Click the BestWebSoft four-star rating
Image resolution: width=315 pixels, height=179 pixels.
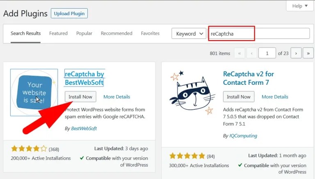29,149
